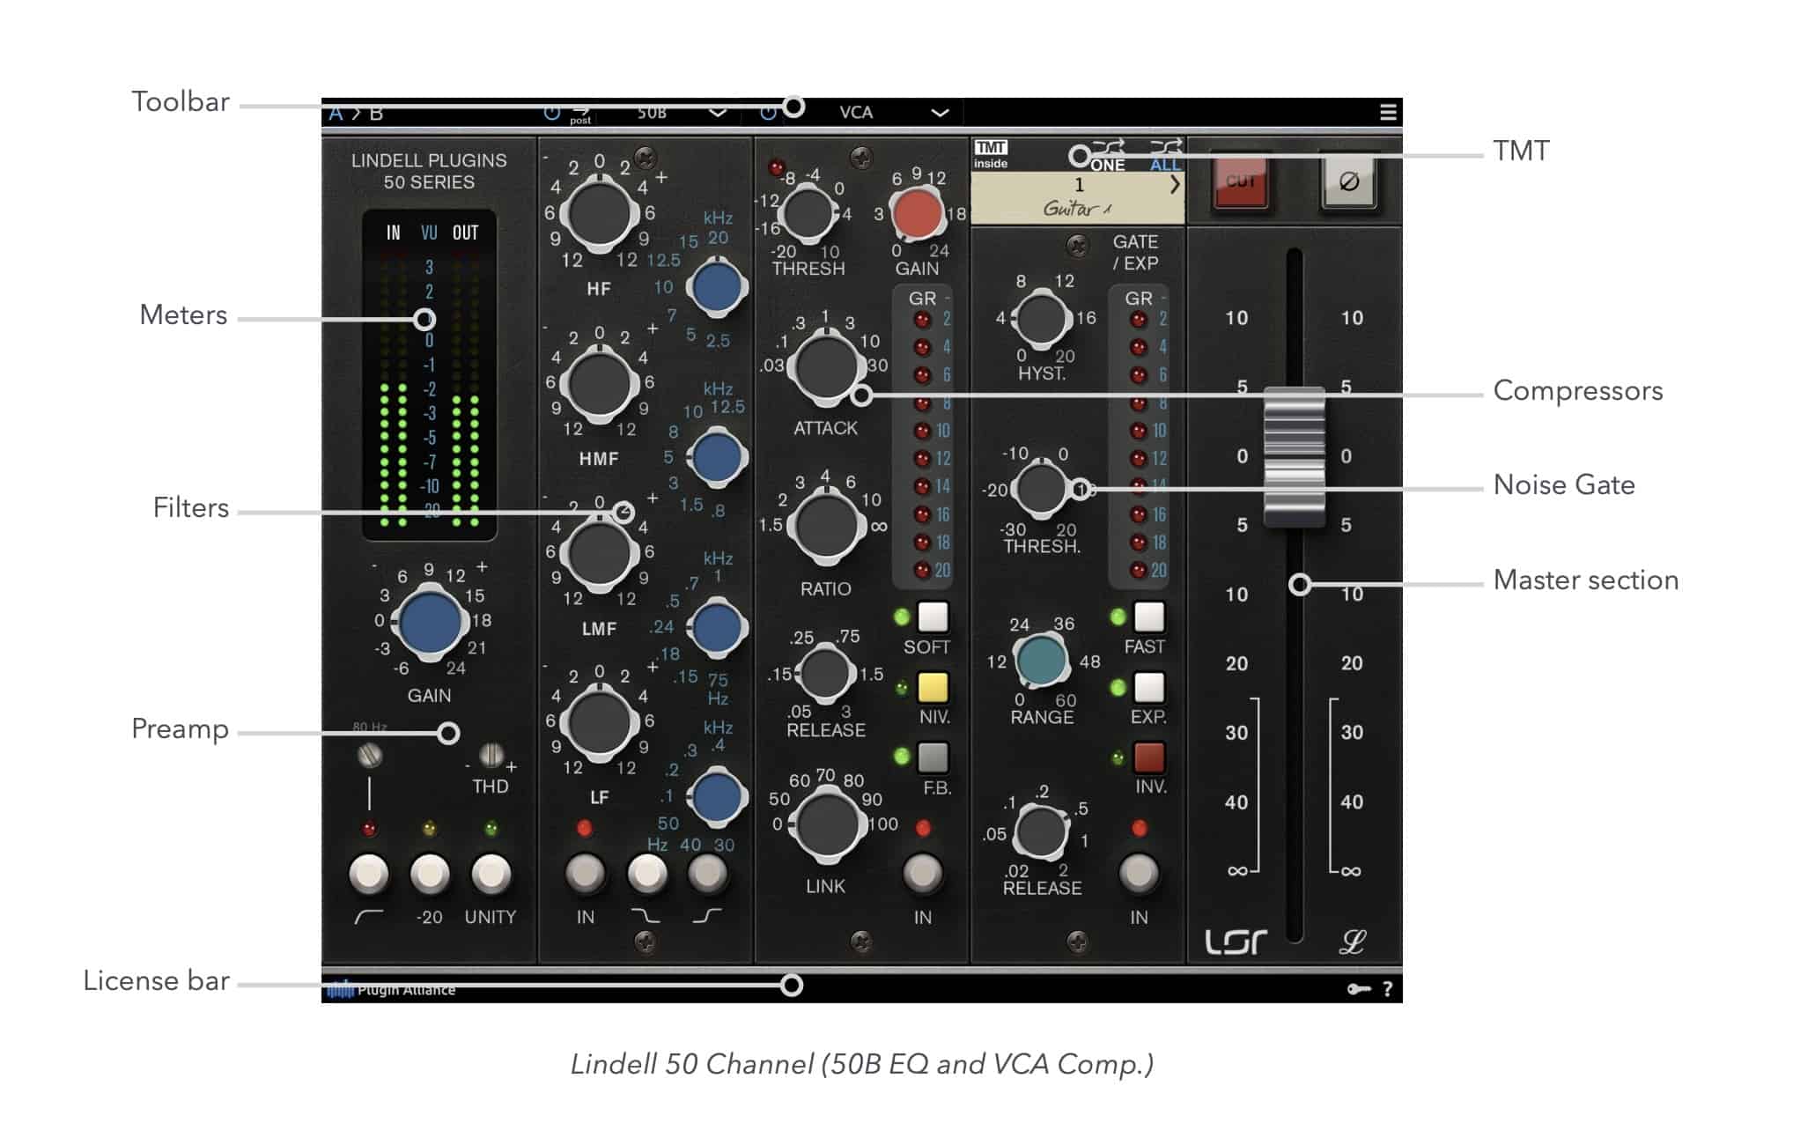Screen dimensions: 1793x1145
Task: Toggle the gate section IN button
Action: pos(1139,874)
